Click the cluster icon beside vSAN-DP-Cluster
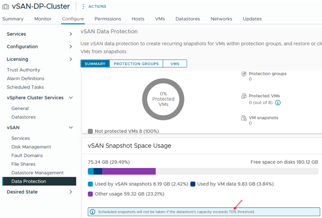This screenshot has width=322, height=218. click(x=5, y=7)
